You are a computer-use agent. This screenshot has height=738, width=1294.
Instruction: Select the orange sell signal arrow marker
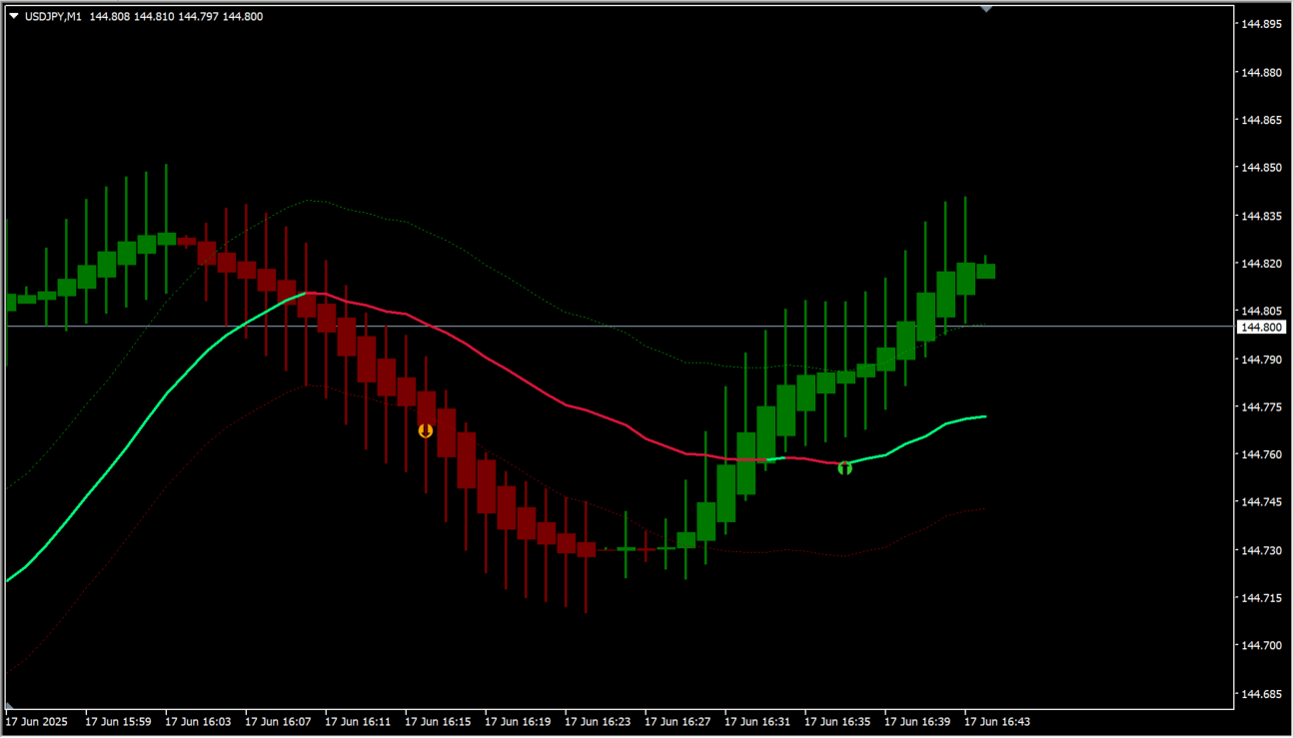pyautogui.click(x=426, y=430)
